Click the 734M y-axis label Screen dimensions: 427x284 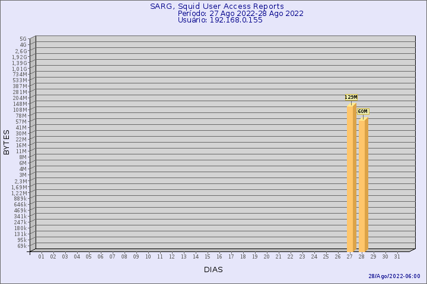pos(20,75)
